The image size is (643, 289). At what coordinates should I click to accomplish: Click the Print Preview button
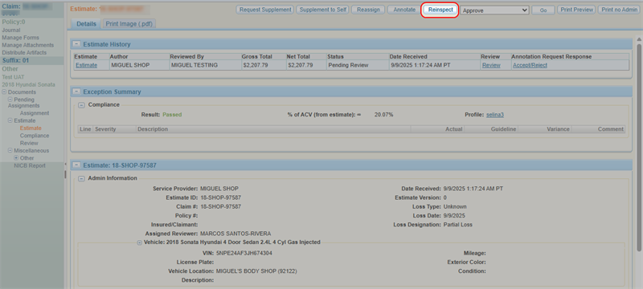coord(576,10)
